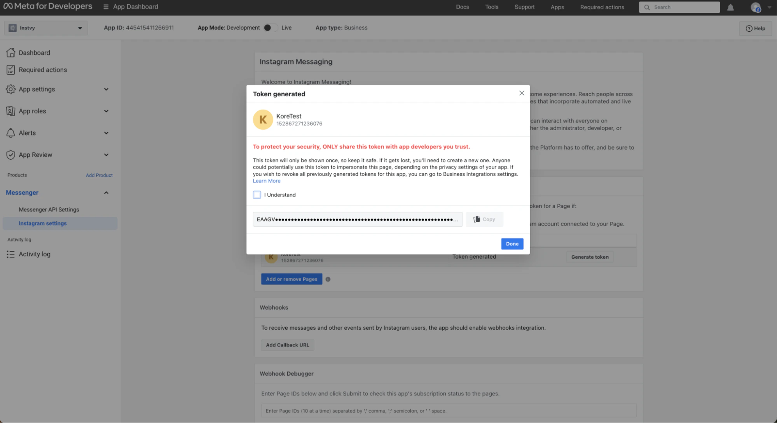Click the Activity log list icon
This screenshot has width=777, height=423.
click(x=10, y=254)
